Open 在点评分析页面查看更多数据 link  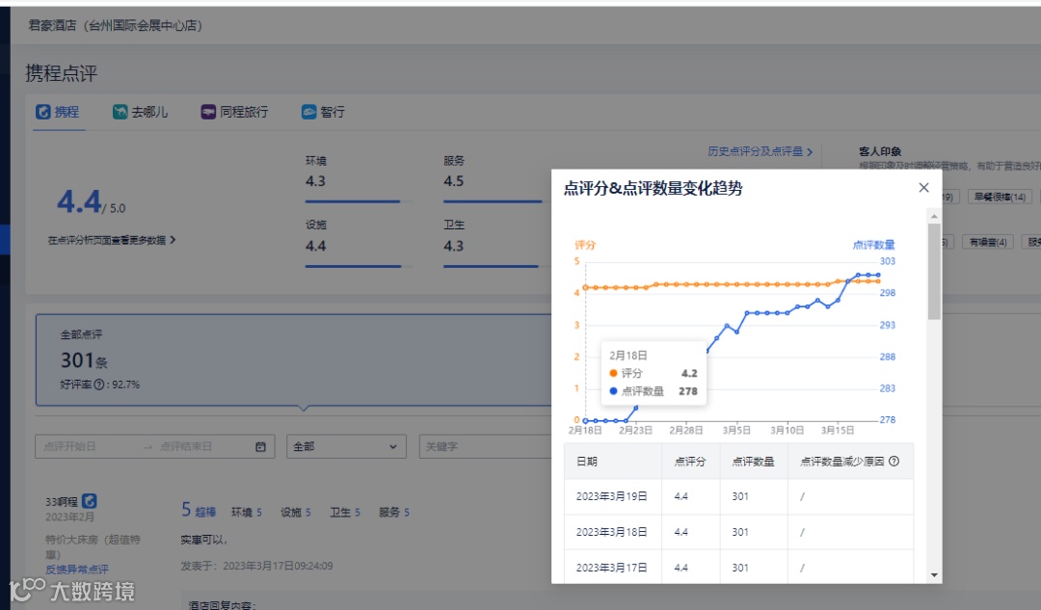[112, 240]
